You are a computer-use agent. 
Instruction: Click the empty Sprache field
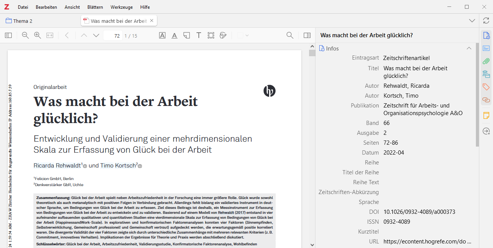pos(428,202)
